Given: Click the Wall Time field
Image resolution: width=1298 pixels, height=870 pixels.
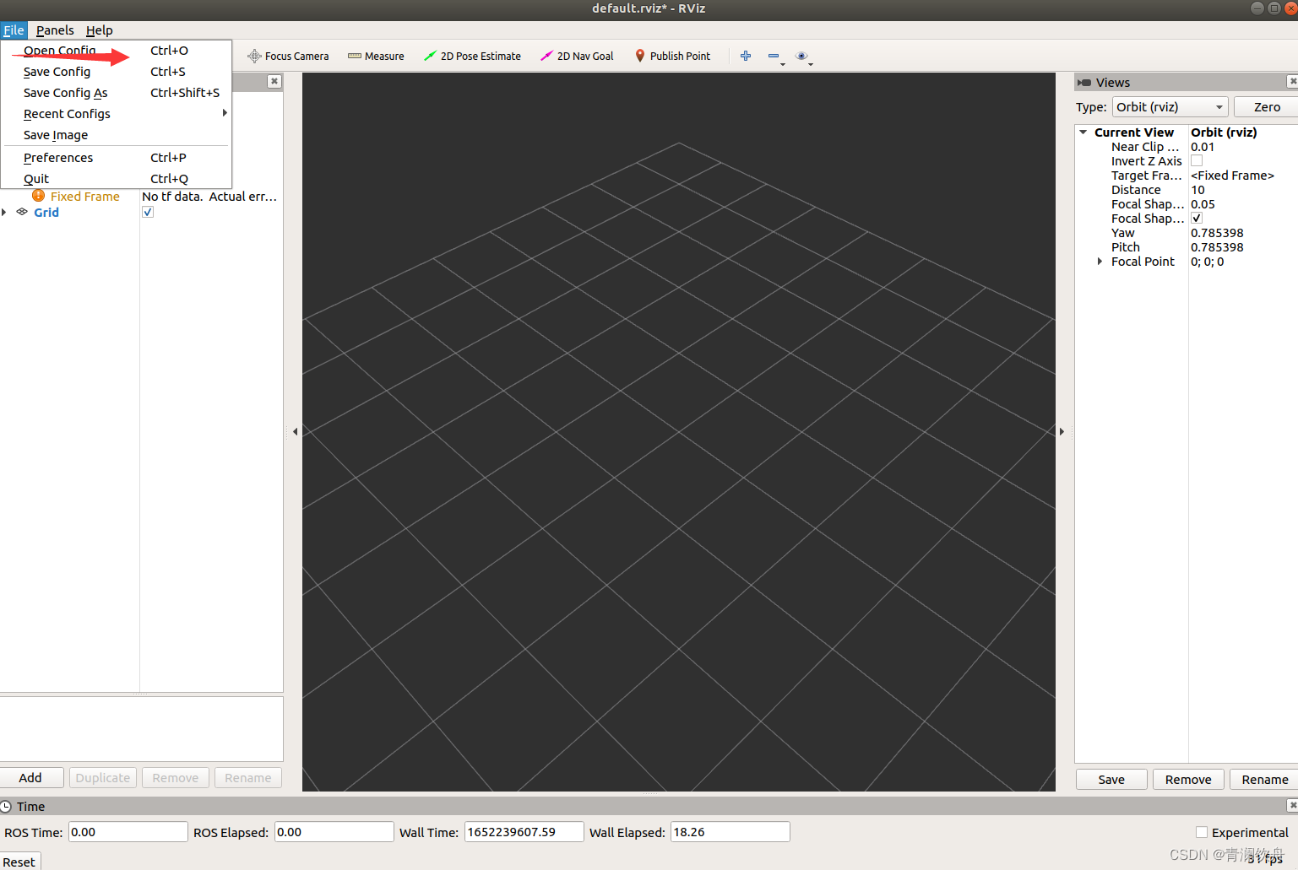Looking at the screenshot, I should pyautogui.click(x=524, y=832).
